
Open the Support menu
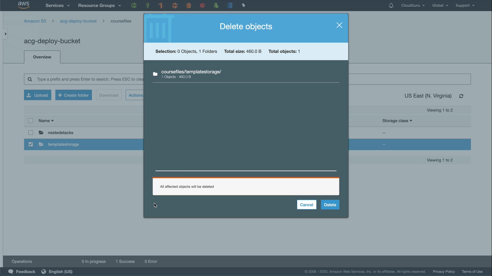pyautogui.click(x=465, y=5)
